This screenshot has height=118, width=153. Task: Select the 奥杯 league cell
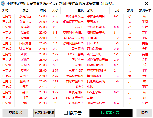coord(25,103)
